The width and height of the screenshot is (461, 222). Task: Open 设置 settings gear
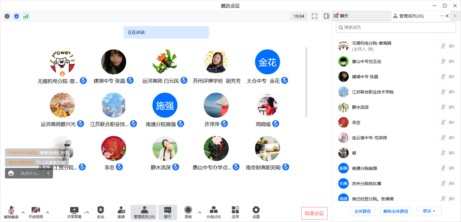pos(256,212)
